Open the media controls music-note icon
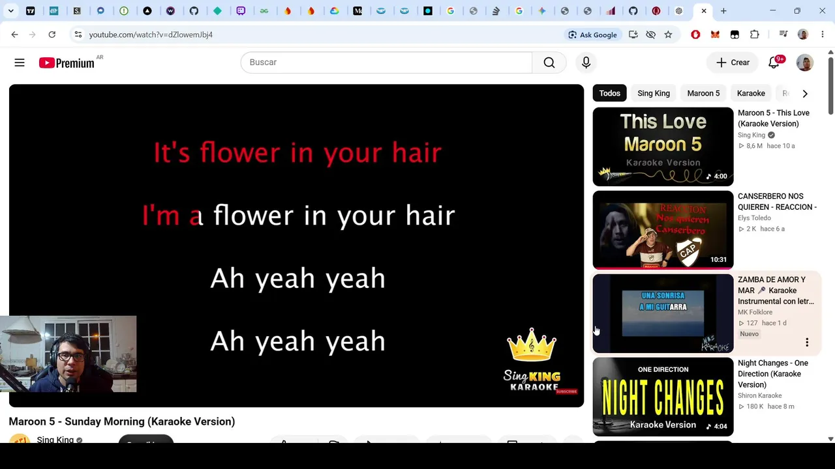Screen dimensions: 835x469 coord(783,35)
